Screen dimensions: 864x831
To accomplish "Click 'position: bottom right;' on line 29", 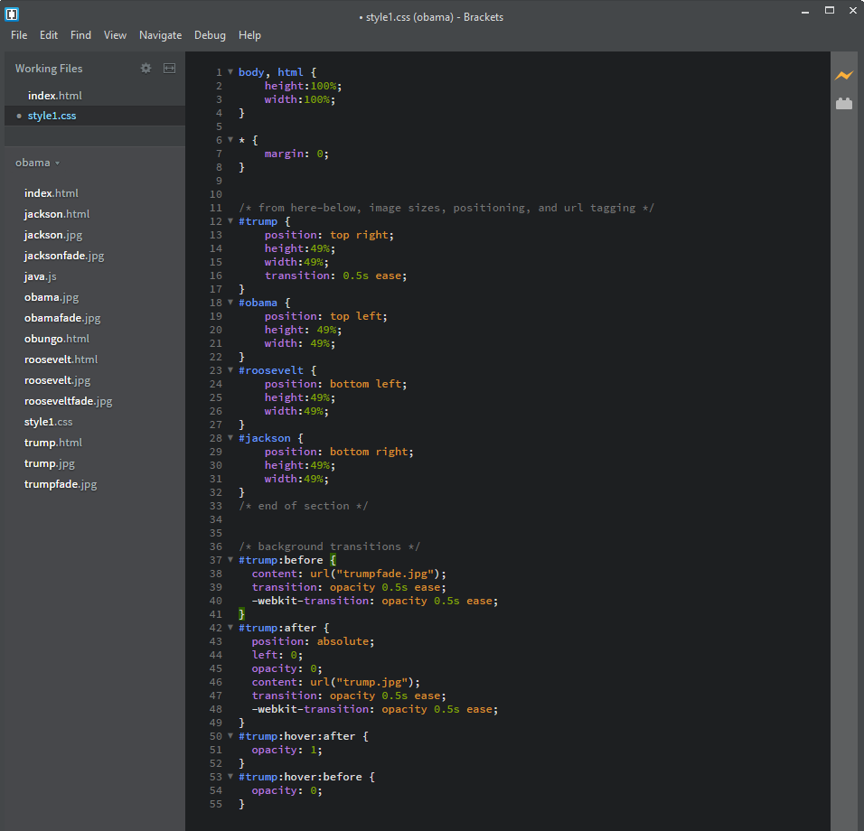I will [x=339, y=452].
